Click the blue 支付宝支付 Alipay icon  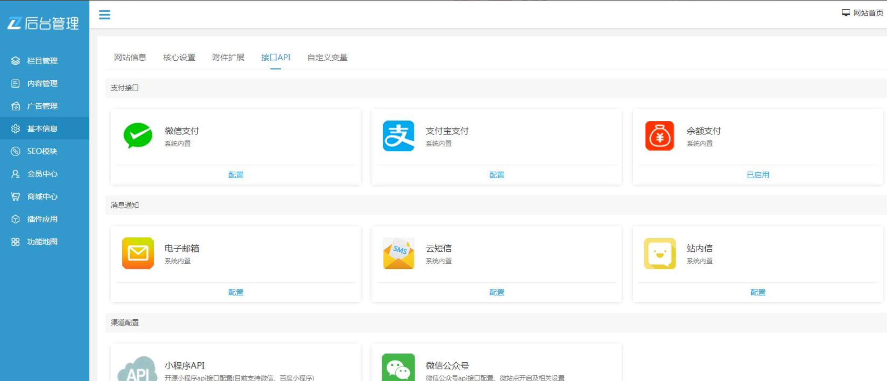(x=398, y=136)
